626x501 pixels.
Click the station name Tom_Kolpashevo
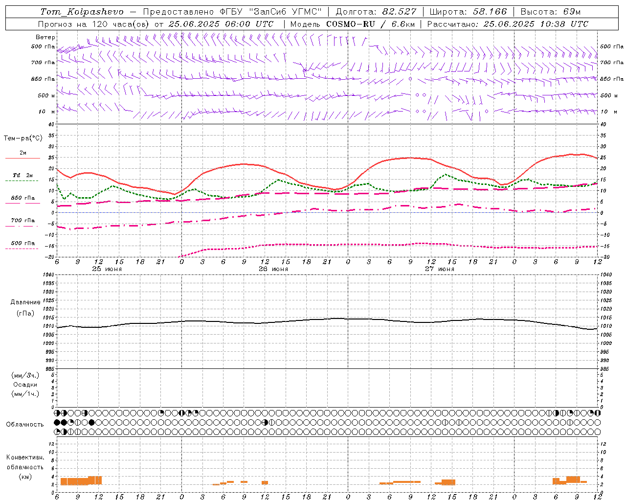pyautogui.click(x=82, y=12)
